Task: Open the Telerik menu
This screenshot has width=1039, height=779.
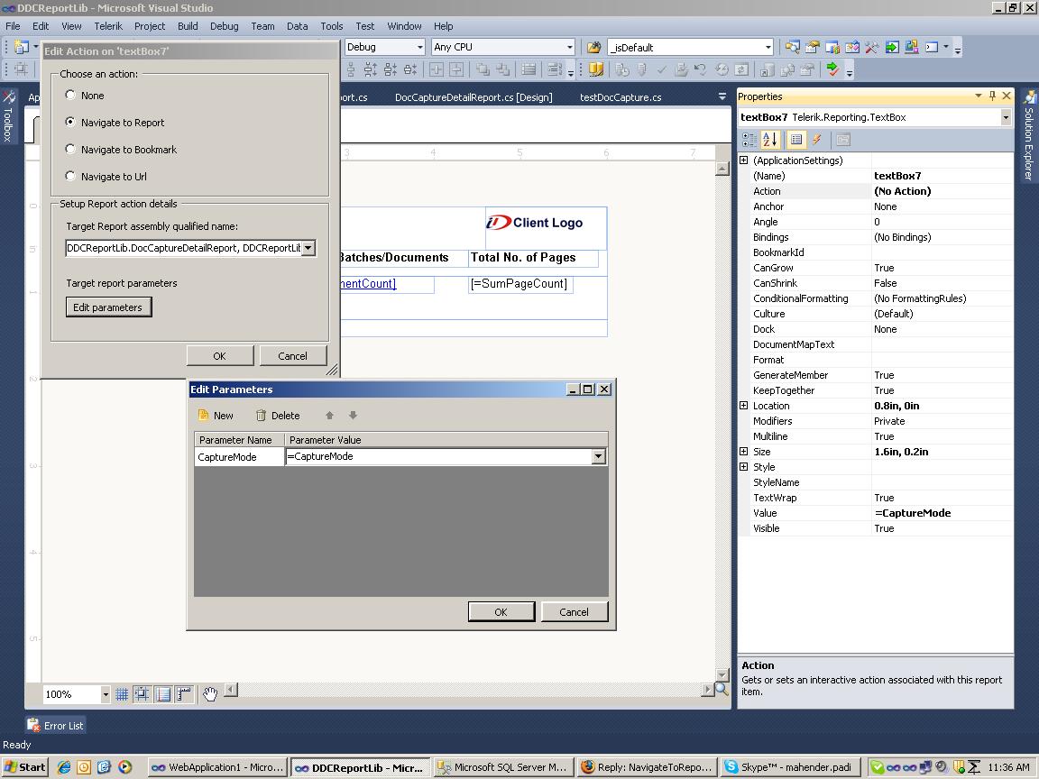Action: pos(108,26)
